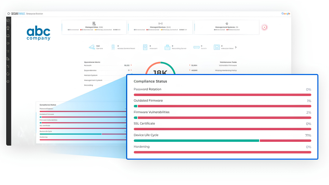
Task: Open Missing Hardening Policy maintenance task
Action: click(226, 71)
